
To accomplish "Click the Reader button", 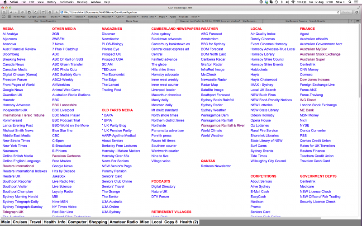I will 346,12.
